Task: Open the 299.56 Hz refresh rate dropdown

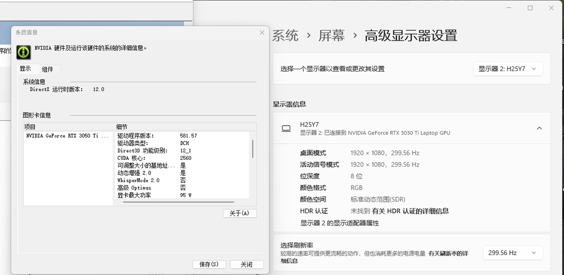Action: click(x=512, y=253)
